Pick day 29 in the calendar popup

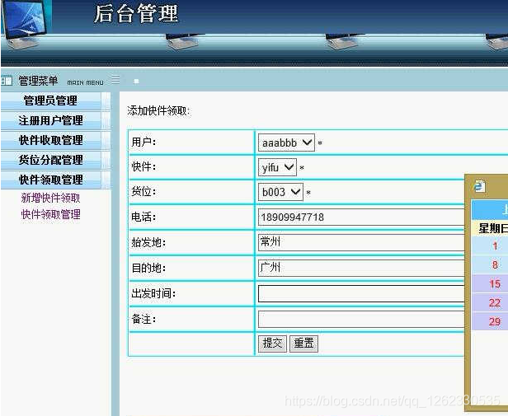point(495,321)
